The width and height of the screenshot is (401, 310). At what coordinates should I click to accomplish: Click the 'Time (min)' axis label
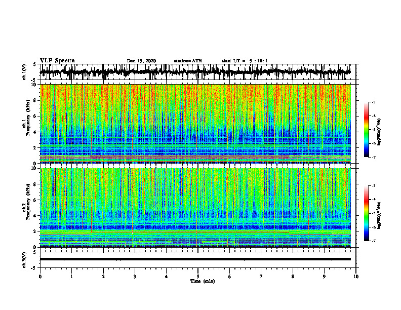203,281
